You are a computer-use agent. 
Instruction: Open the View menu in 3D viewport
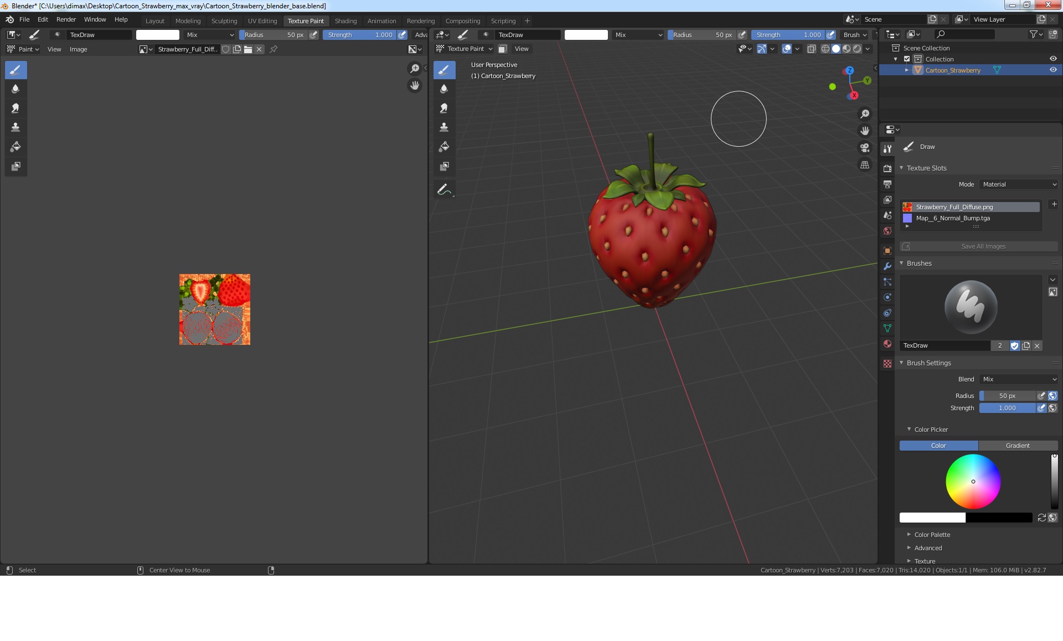(x=522, y=49)
